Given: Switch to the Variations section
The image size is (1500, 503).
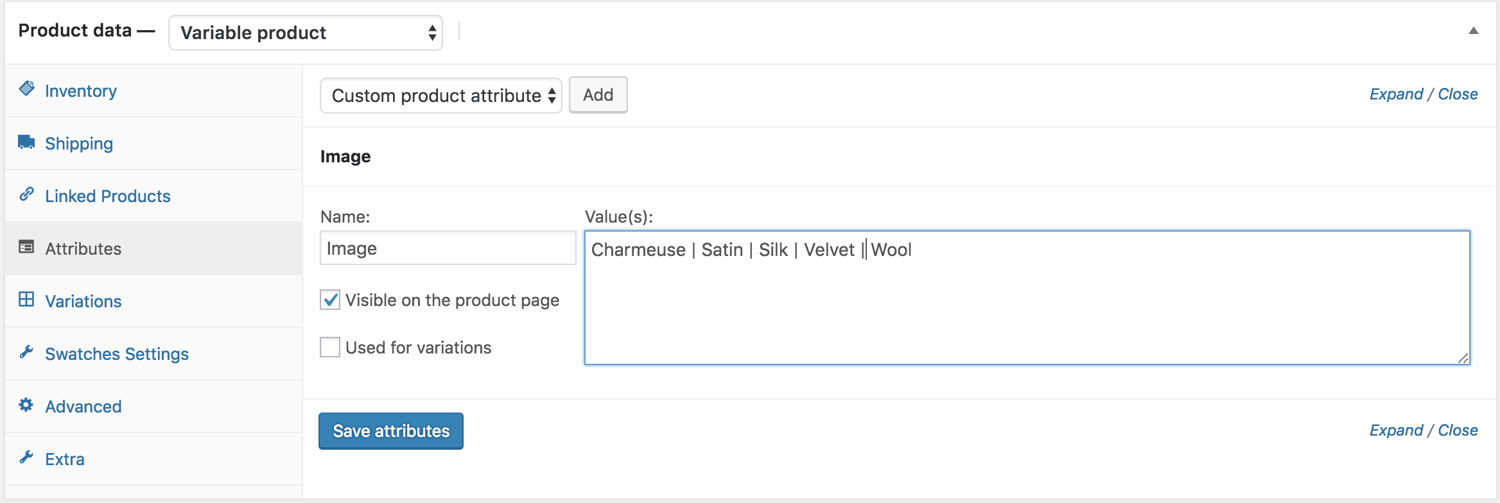Looking at the screenshot, I should click(83, 301).
